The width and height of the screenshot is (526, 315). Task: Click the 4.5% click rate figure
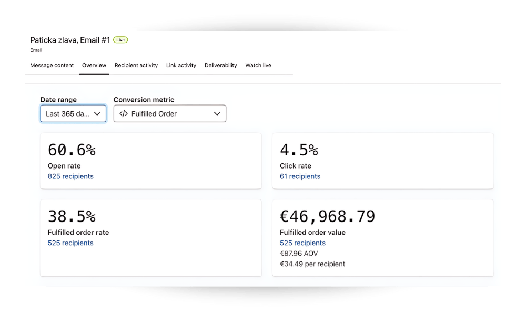pyautogui.click(x=299, y=150)
